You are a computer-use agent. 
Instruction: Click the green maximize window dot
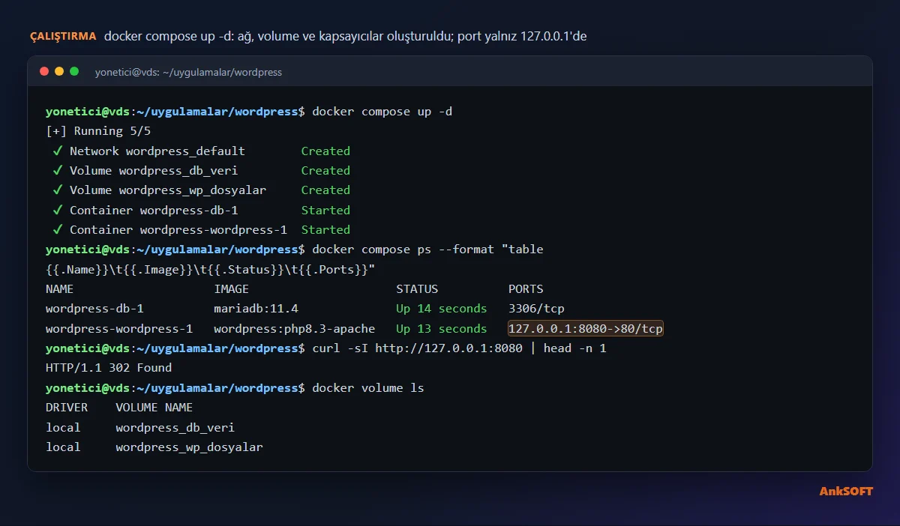click(74, 71)
